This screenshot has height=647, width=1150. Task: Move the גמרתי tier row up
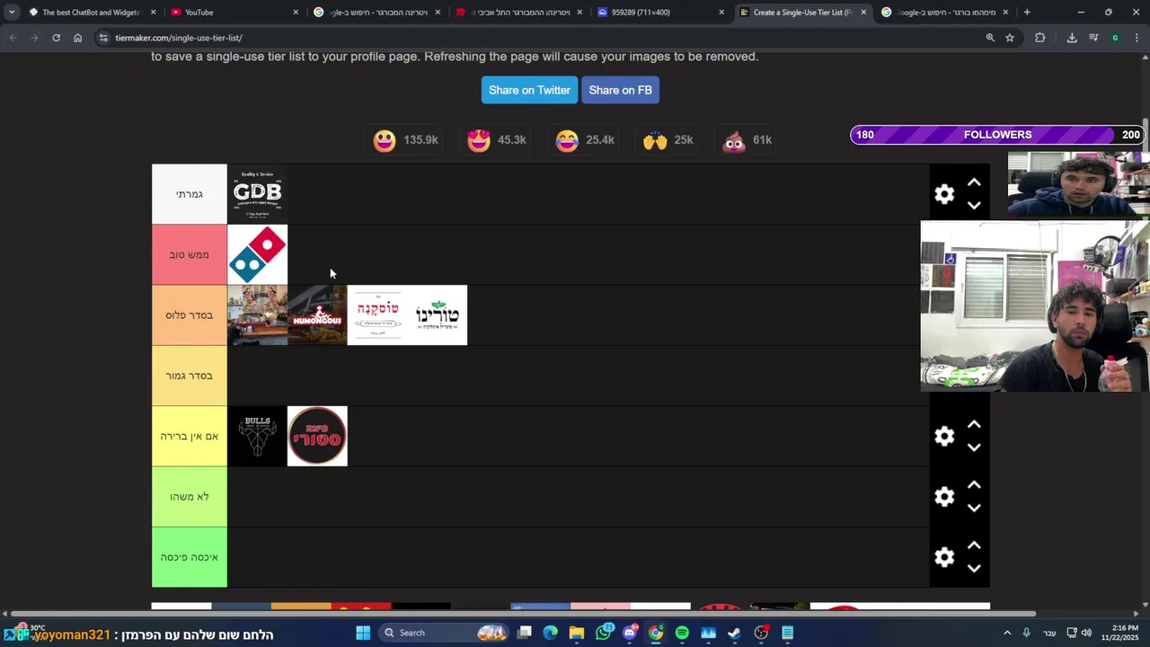[974, 182]
